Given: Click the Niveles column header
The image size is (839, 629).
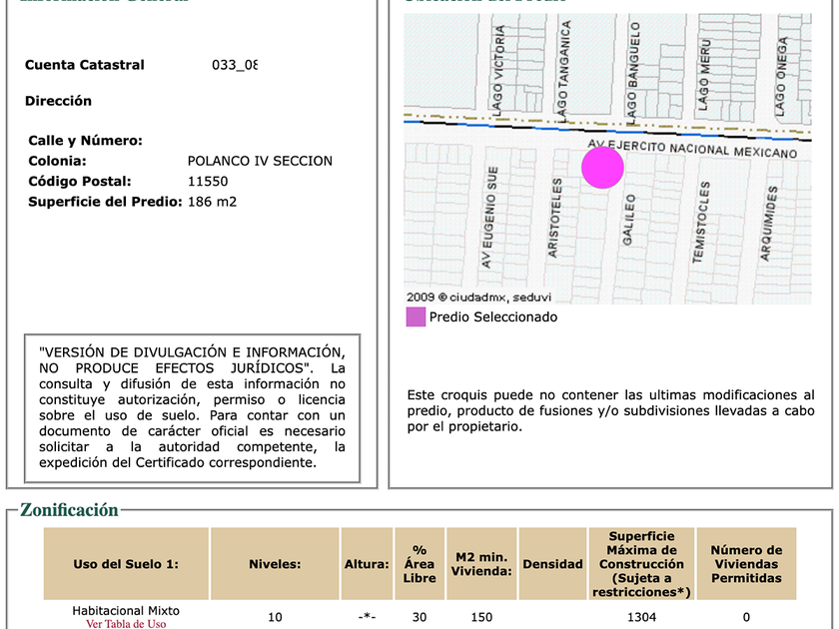Looking at the screenshot, I should tap(275, 564).
